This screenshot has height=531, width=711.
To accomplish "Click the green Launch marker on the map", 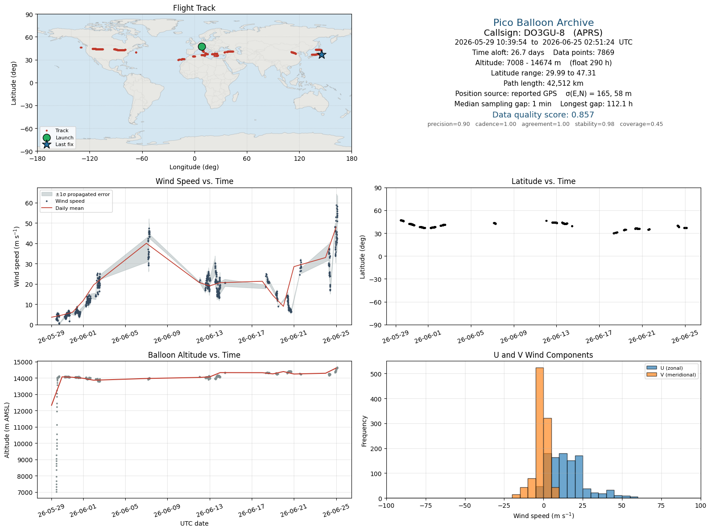I will point(202,47).
